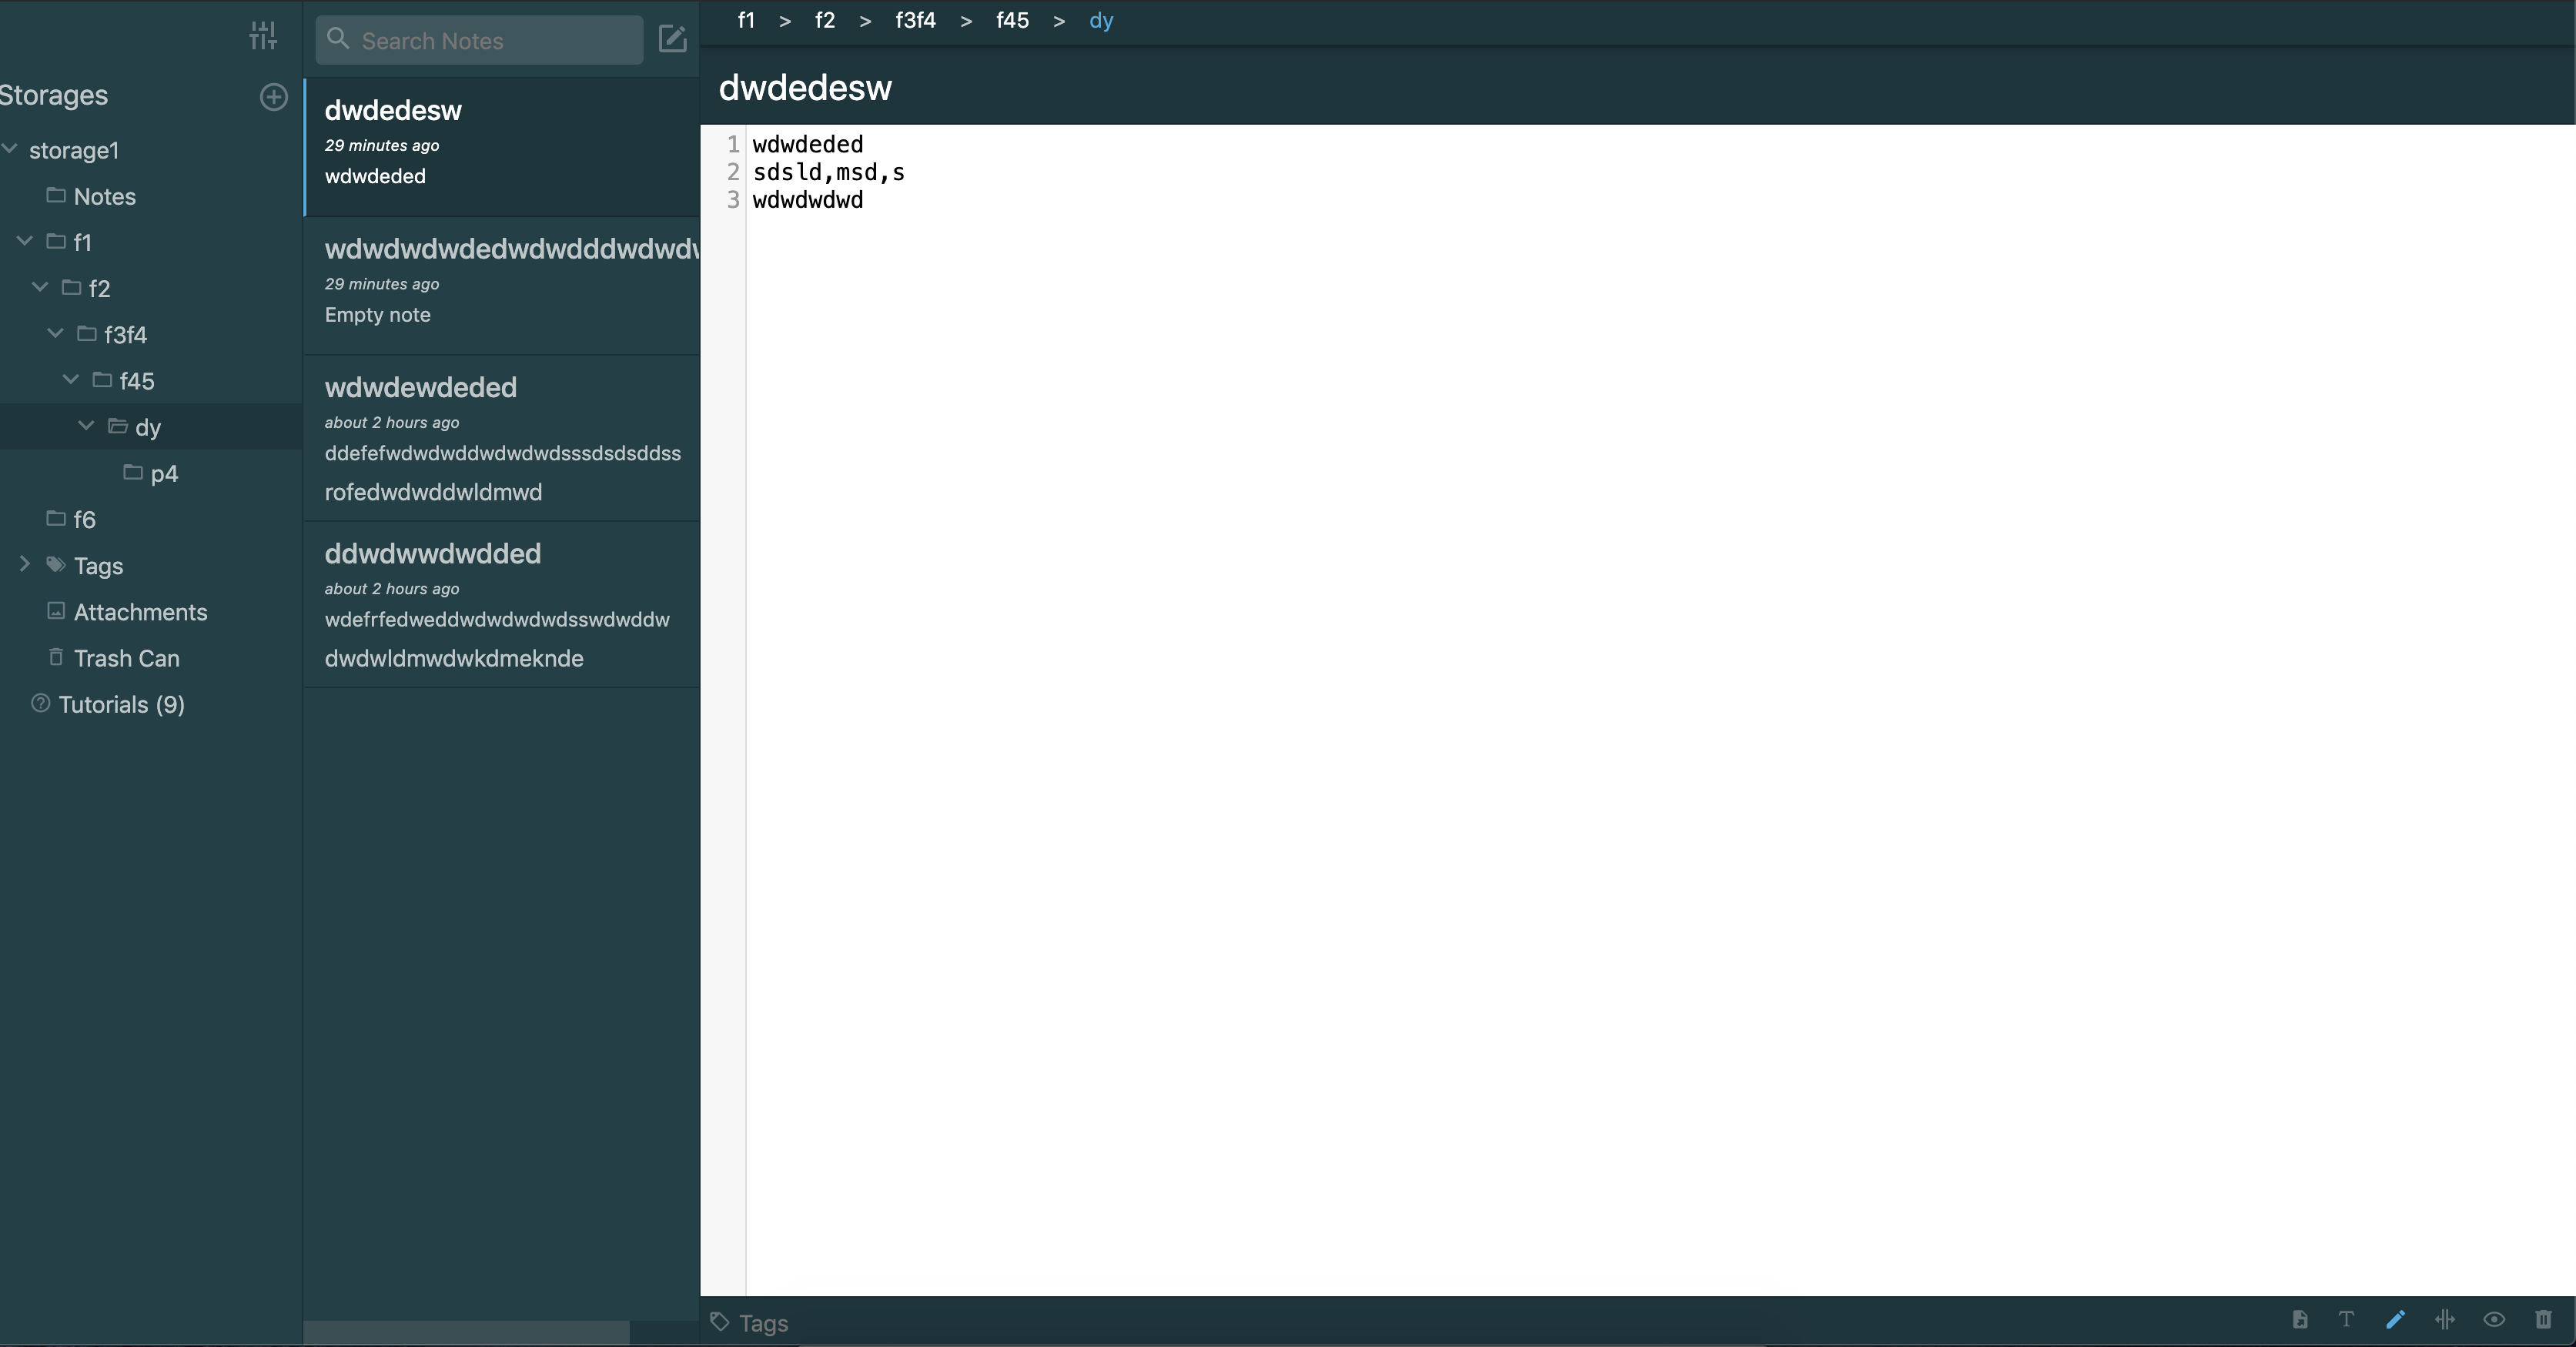The image size is (2576, 1347).
Task: Enable side-by-side editor layout
Action: pyautogui.click(x=2445, y=1320)
